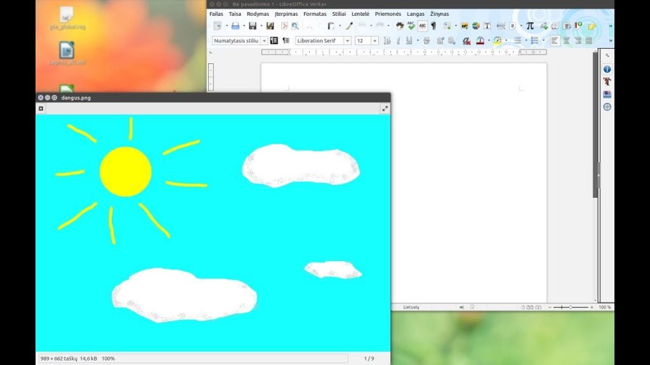This screenshot has height=365, width=650.
Task: Insert special character pi symbol
Action: pyautogui.click(x=530, y=26)
